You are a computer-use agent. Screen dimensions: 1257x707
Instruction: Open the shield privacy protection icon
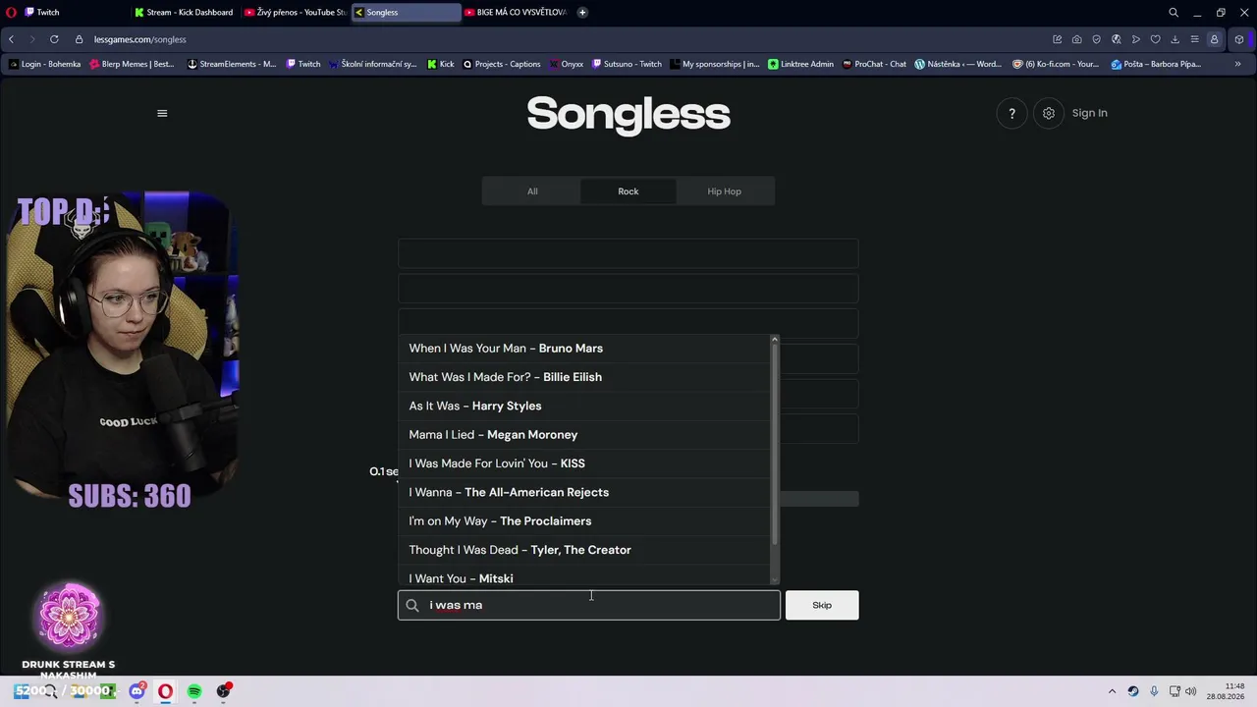(x=1097, y=39)
